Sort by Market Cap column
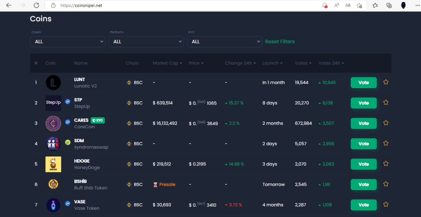Screen dimensions: 421x217 click(x=167, y=63)
